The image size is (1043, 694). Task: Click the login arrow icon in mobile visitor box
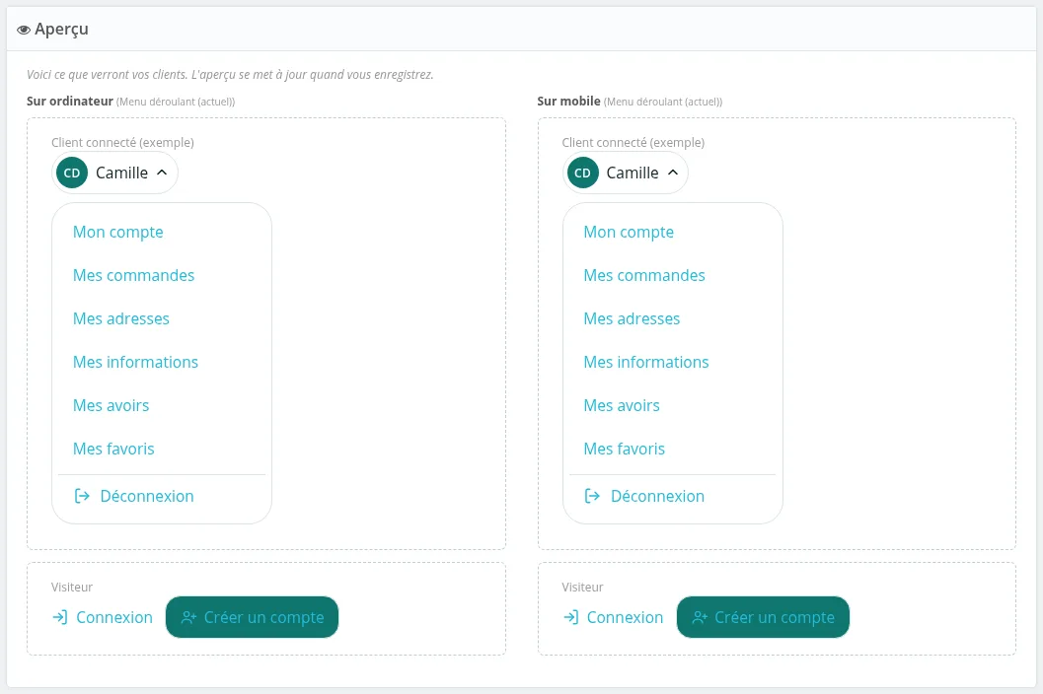pos(570,617)
